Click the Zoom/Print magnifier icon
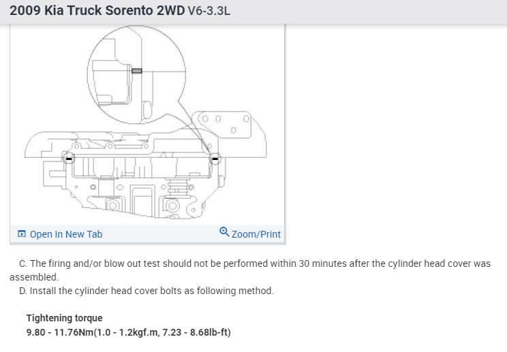Viewport: 507px width, 352px height. [x=224, y=233]
